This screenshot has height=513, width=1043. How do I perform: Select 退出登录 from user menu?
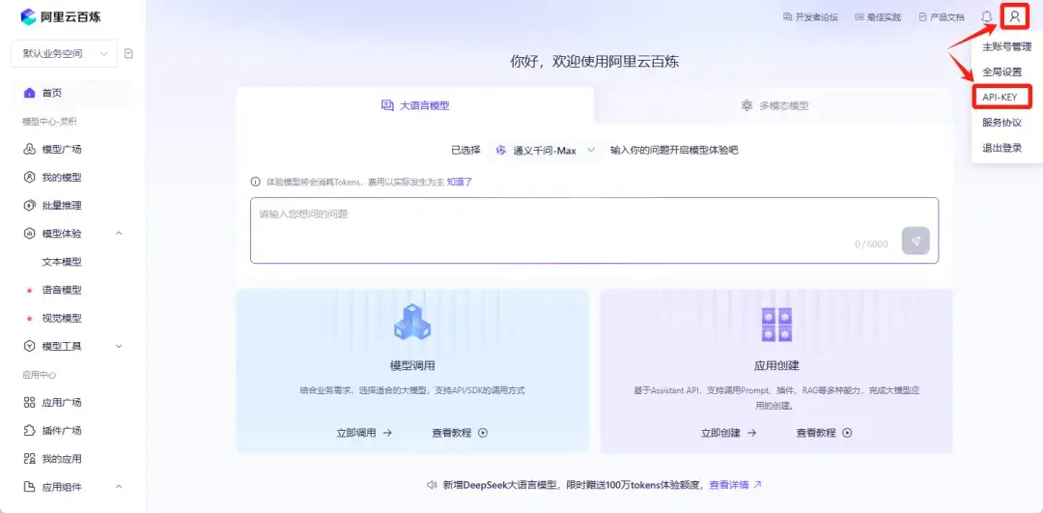click(x=1001, y=148)
